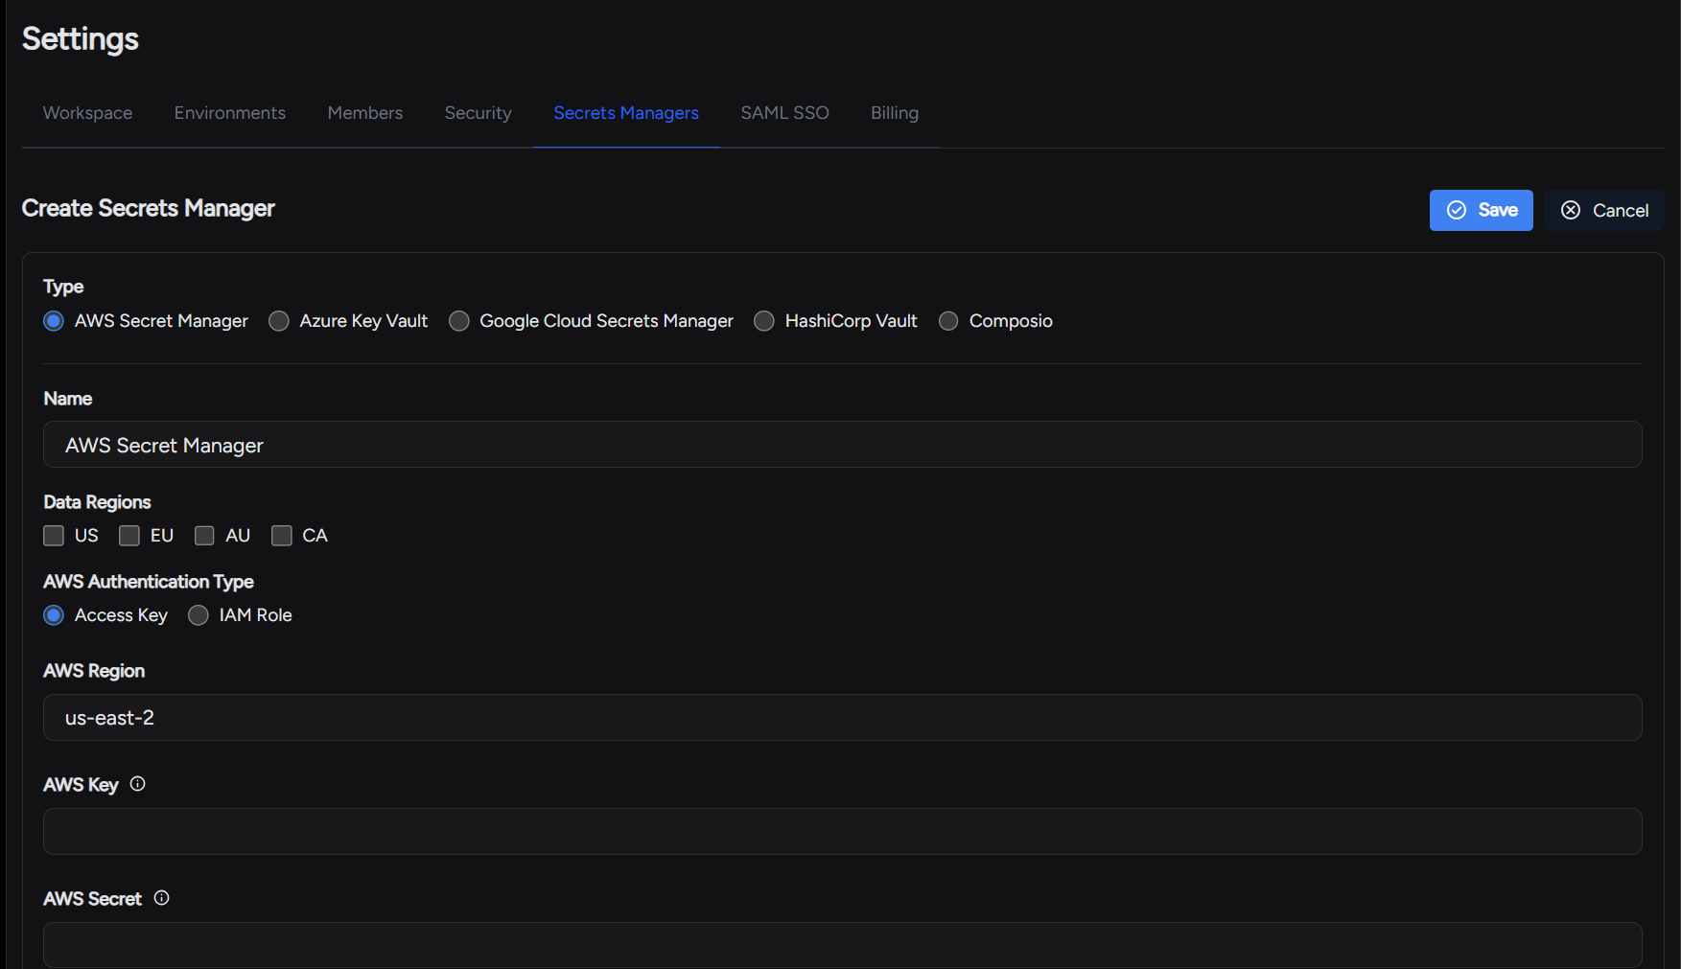Screen dimensions: 1681x969
Task: Click into the AWS Key field
Action: [843, 832]
